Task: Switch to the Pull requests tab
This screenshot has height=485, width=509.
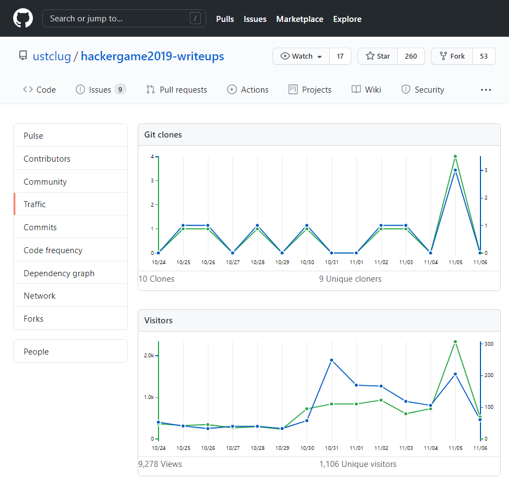Action: 177,89
